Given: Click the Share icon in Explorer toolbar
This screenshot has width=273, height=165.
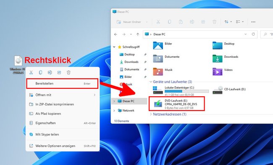Looking at the screenshot, I should (203, 22).
